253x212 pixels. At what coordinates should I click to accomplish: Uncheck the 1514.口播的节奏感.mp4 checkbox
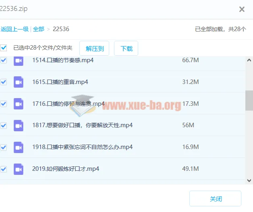pos(4,60)
